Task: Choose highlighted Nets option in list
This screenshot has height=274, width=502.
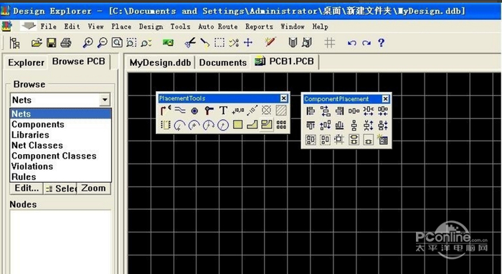Action: (61, 113)
